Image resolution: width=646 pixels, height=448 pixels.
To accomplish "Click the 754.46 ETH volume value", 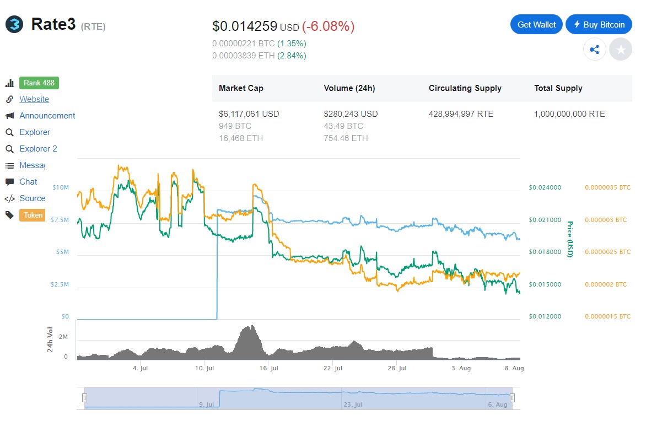I will 346,138.
